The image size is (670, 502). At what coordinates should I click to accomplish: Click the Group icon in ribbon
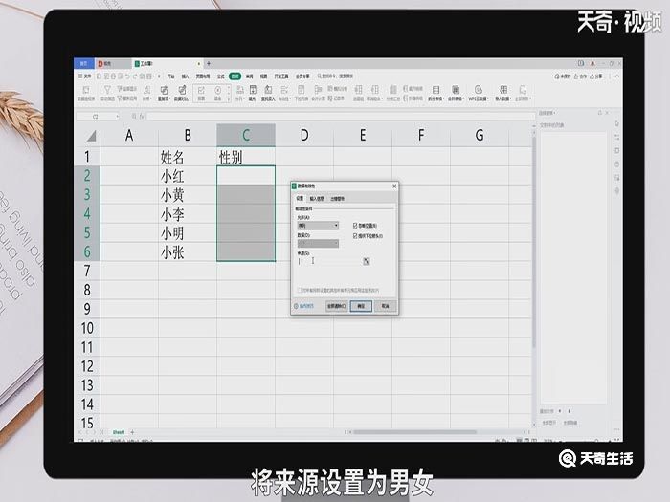358,89
